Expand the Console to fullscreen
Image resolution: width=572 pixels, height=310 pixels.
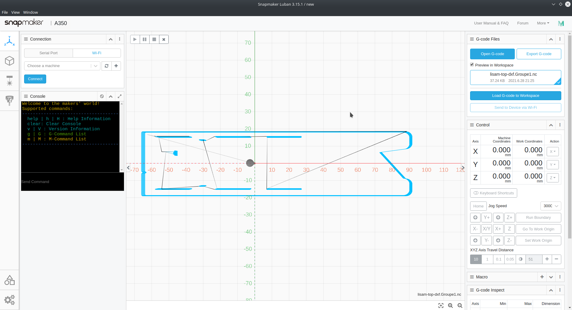coord(119,96)
